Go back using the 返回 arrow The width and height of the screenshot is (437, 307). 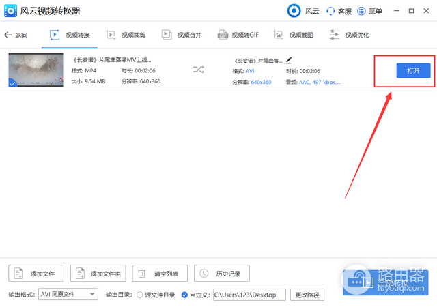click(x=8, y=35)
